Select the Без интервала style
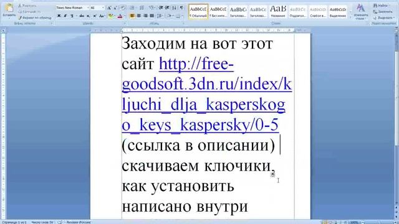Viewport: 399px width, 224px height. click(218, 12)
